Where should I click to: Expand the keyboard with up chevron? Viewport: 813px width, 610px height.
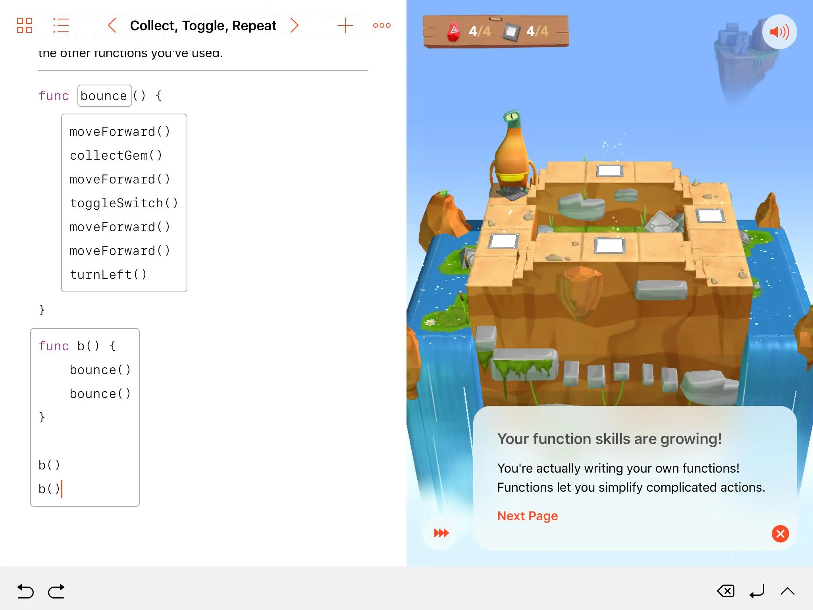(787, 591)
